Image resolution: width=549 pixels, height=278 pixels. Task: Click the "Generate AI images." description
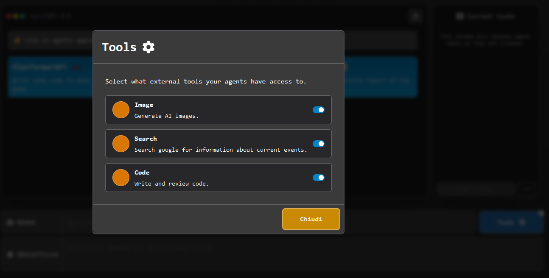coord(166,116)
